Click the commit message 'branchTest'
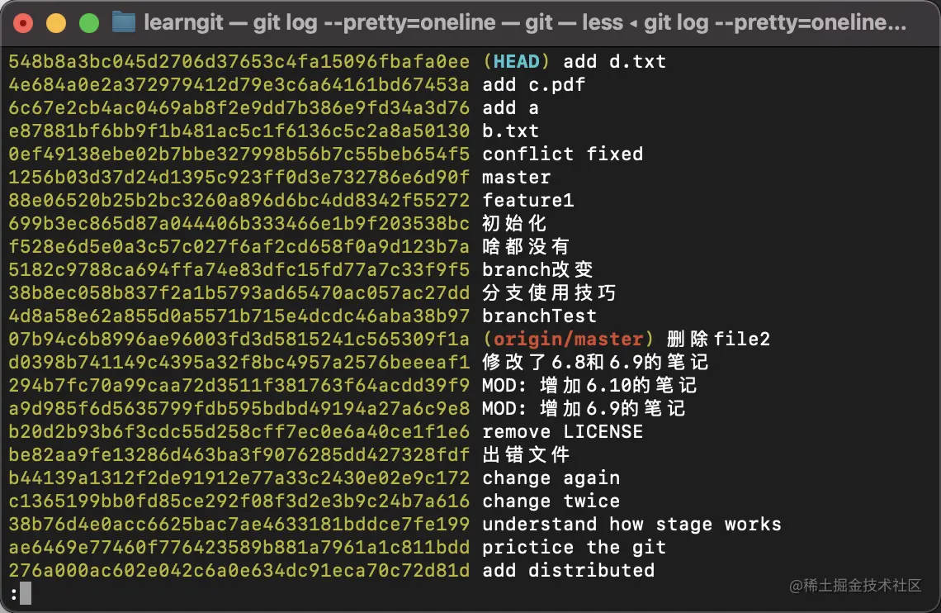Screen dimensions: 941x613 coord(539,316)
